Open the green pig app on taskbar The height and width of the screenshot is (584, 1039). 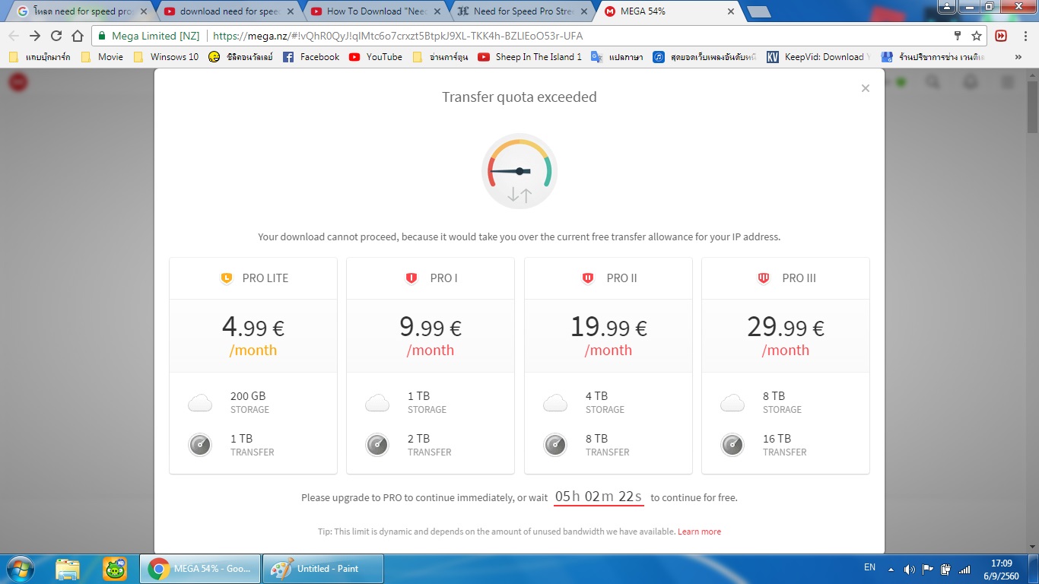(115, 569)
